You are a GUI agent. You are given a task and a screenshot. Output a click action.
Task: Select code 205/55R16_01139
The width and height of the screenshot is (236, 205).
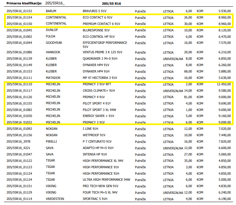(19, 59)
